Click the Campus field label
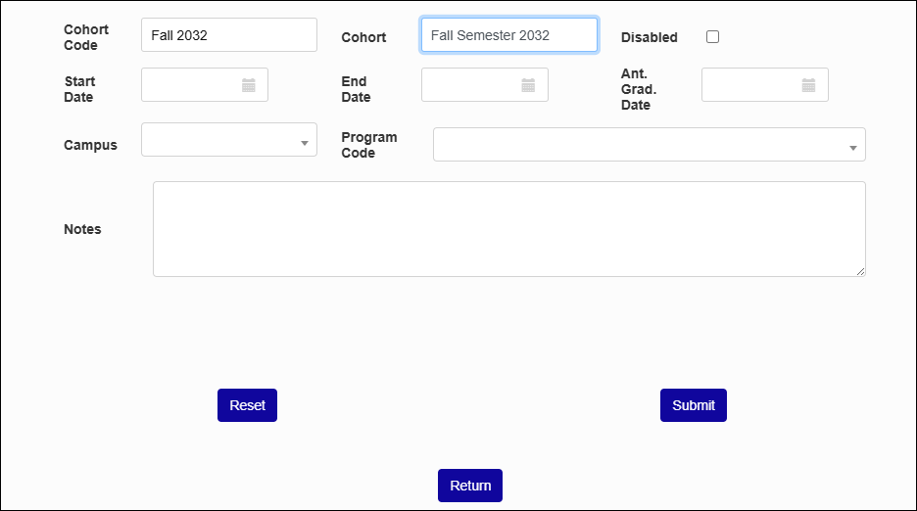This screenshot has height=511, width=917. click(91, 145)
